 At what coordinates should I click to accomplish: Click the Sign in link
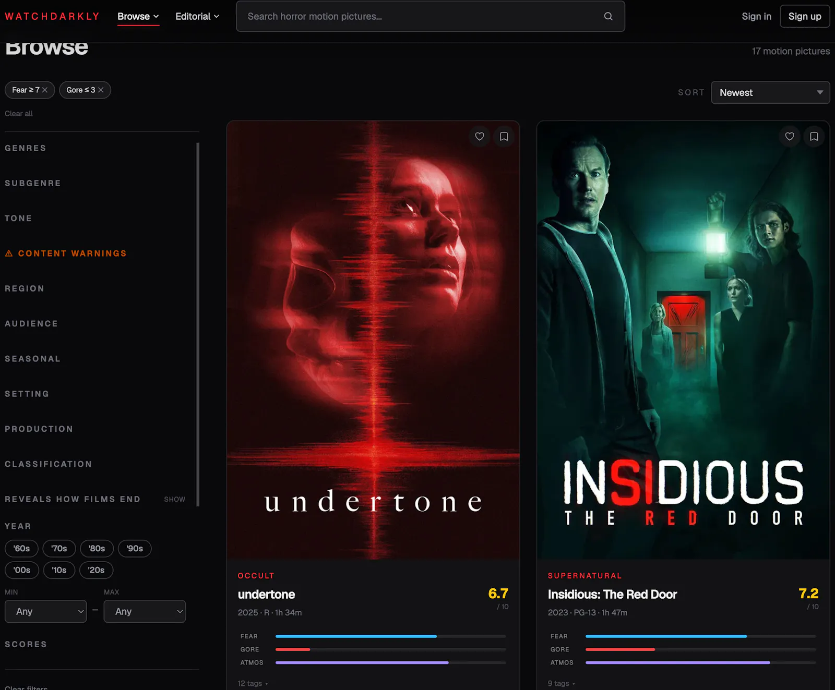click(756, 16)
